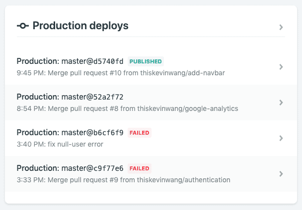Click the PUBLISHED status badge
This screenshot has width=302, height=210.
pos(146,61)
